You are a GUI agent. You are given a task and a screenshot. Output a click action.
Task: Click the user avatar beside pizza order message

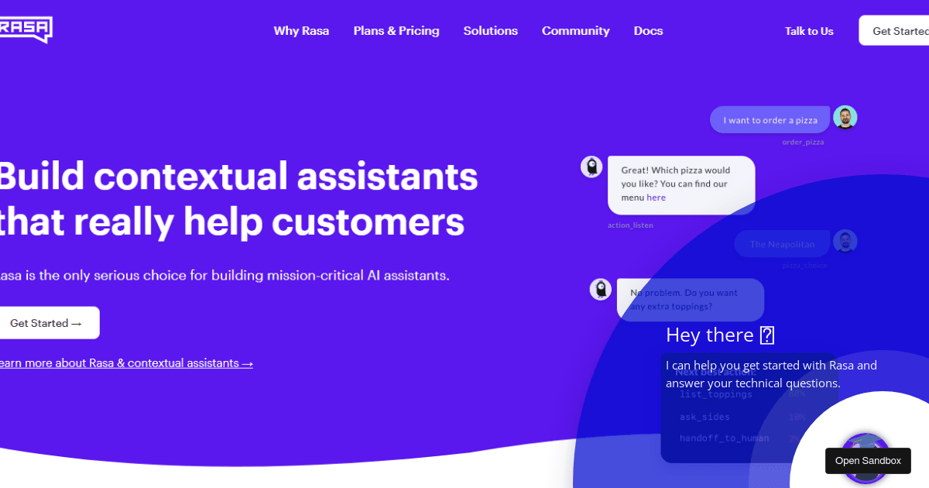[x=845, y=118]
